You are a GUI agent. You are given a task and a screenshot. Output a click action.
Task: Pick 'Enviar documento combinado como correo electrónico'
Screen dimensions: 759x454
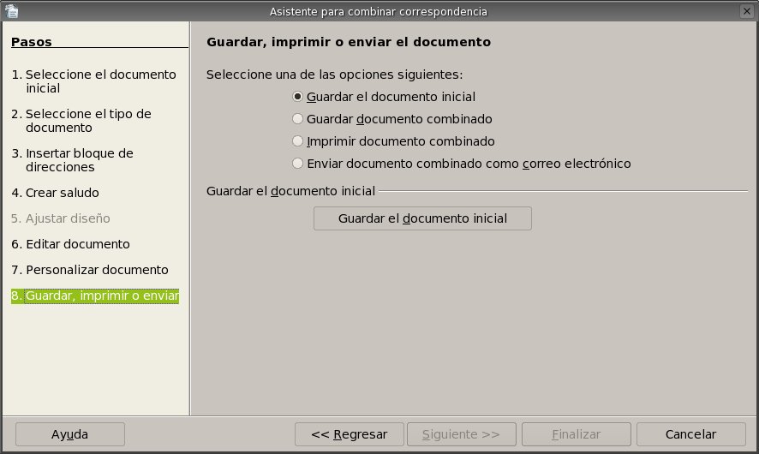(298, 164)
